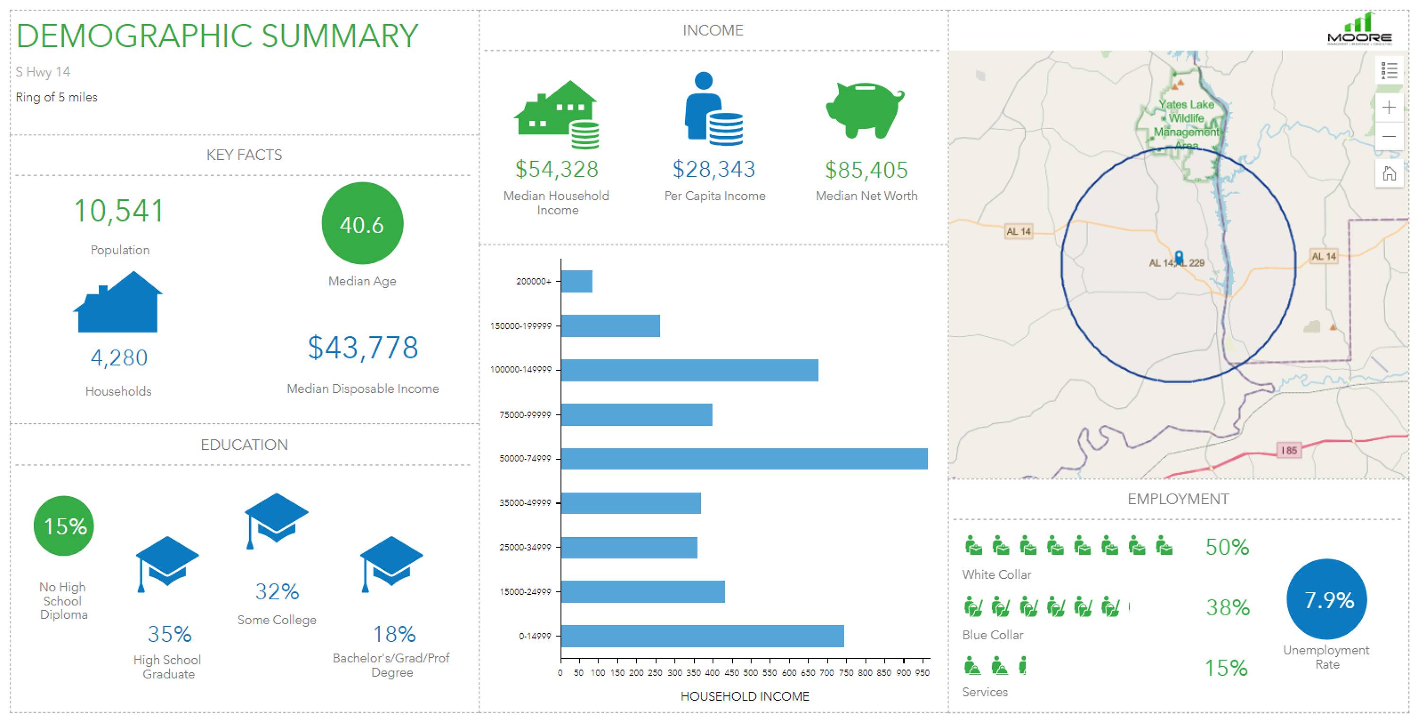Click the 15% No High School circle
This screenshot has width=1418, height=722.
[64, 526]
